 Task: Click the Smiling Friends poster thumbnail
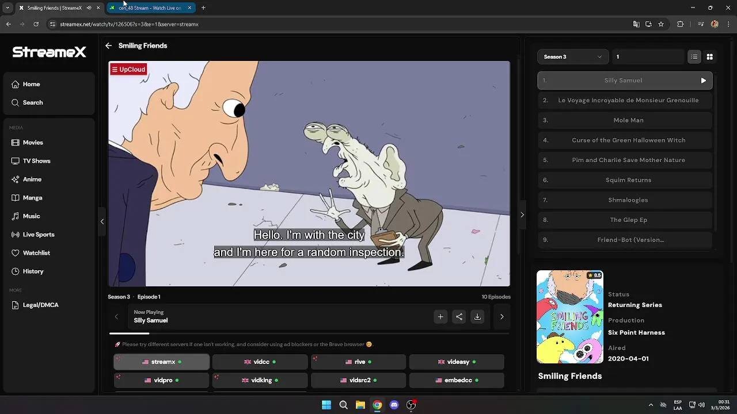570,317
